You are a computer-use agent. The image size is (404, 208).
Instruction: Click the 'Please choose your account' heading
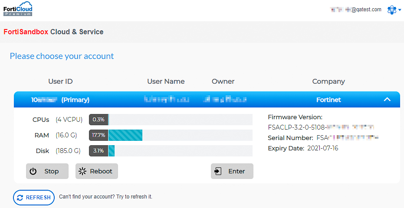[62, 56]
